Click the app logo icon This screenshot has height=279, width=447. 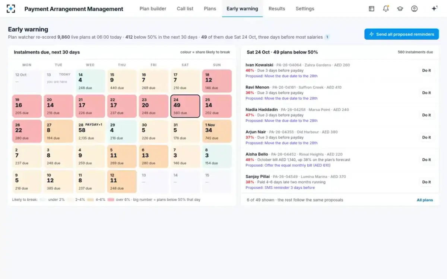pos(11,9)
